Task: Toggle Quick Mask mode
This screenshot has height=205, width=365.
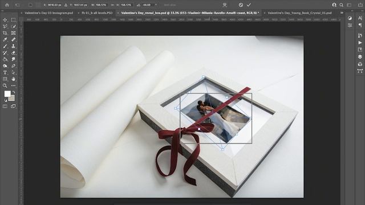Action: click(x=5, y=106)
